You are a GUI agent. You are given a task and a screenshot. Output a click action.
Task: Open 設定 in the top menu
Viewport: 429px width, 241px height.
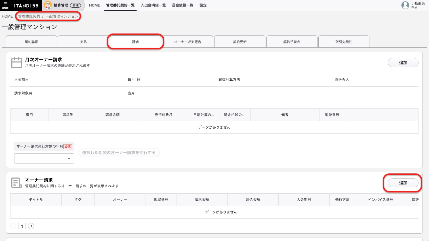pos(203,5)
